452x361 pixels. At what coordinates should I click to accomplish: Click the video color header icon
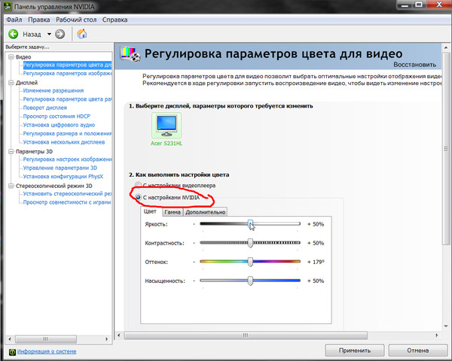point(130,54)
